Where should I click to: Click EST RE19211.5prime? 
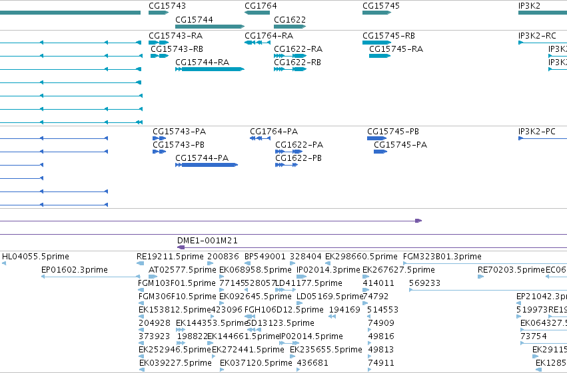170,257
